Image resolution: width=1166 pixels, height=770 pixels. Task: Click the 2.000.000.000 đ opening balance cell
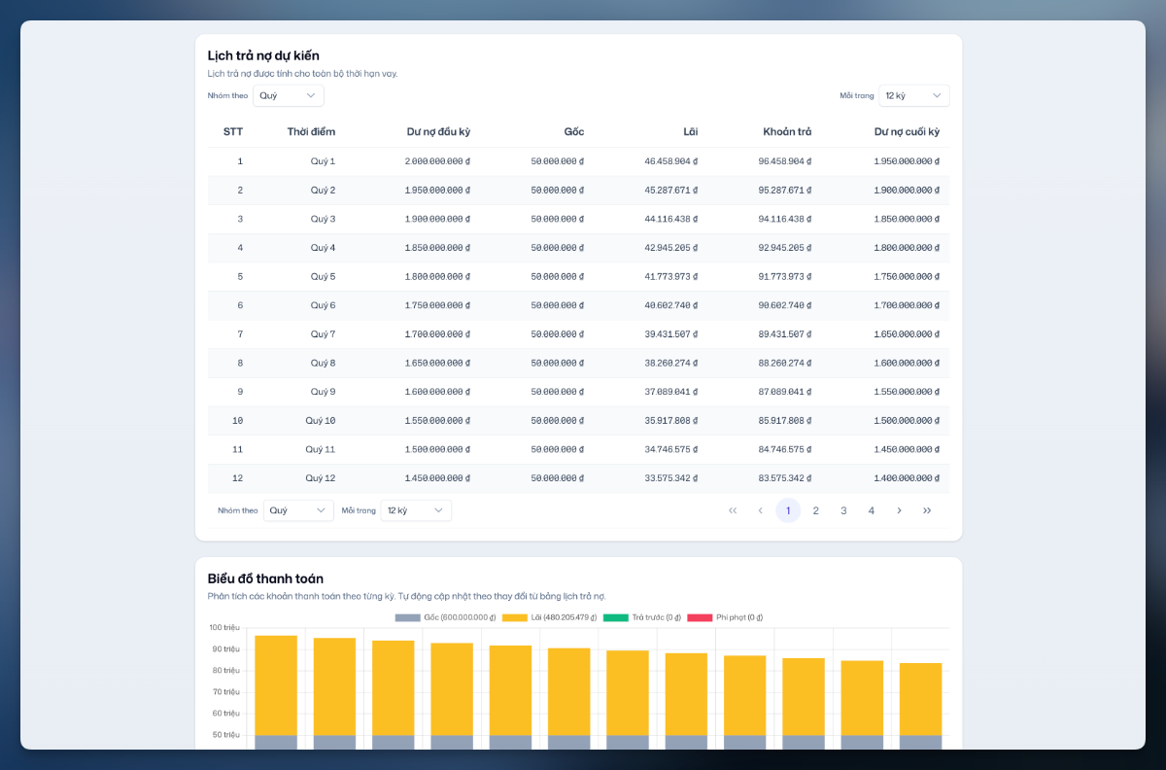pyautogui.click(x=437, y=161)
